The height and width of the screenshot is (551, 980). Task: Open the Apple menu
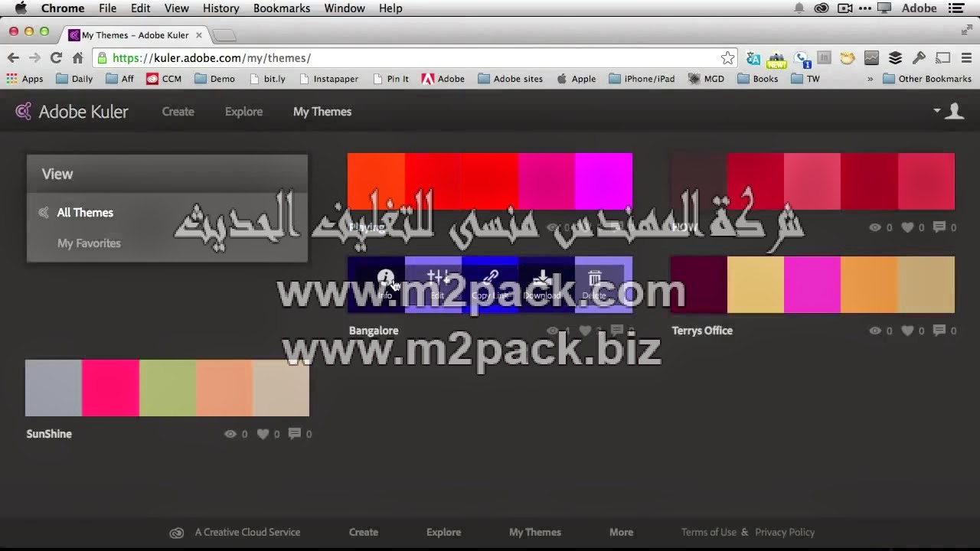click(21, 8)
